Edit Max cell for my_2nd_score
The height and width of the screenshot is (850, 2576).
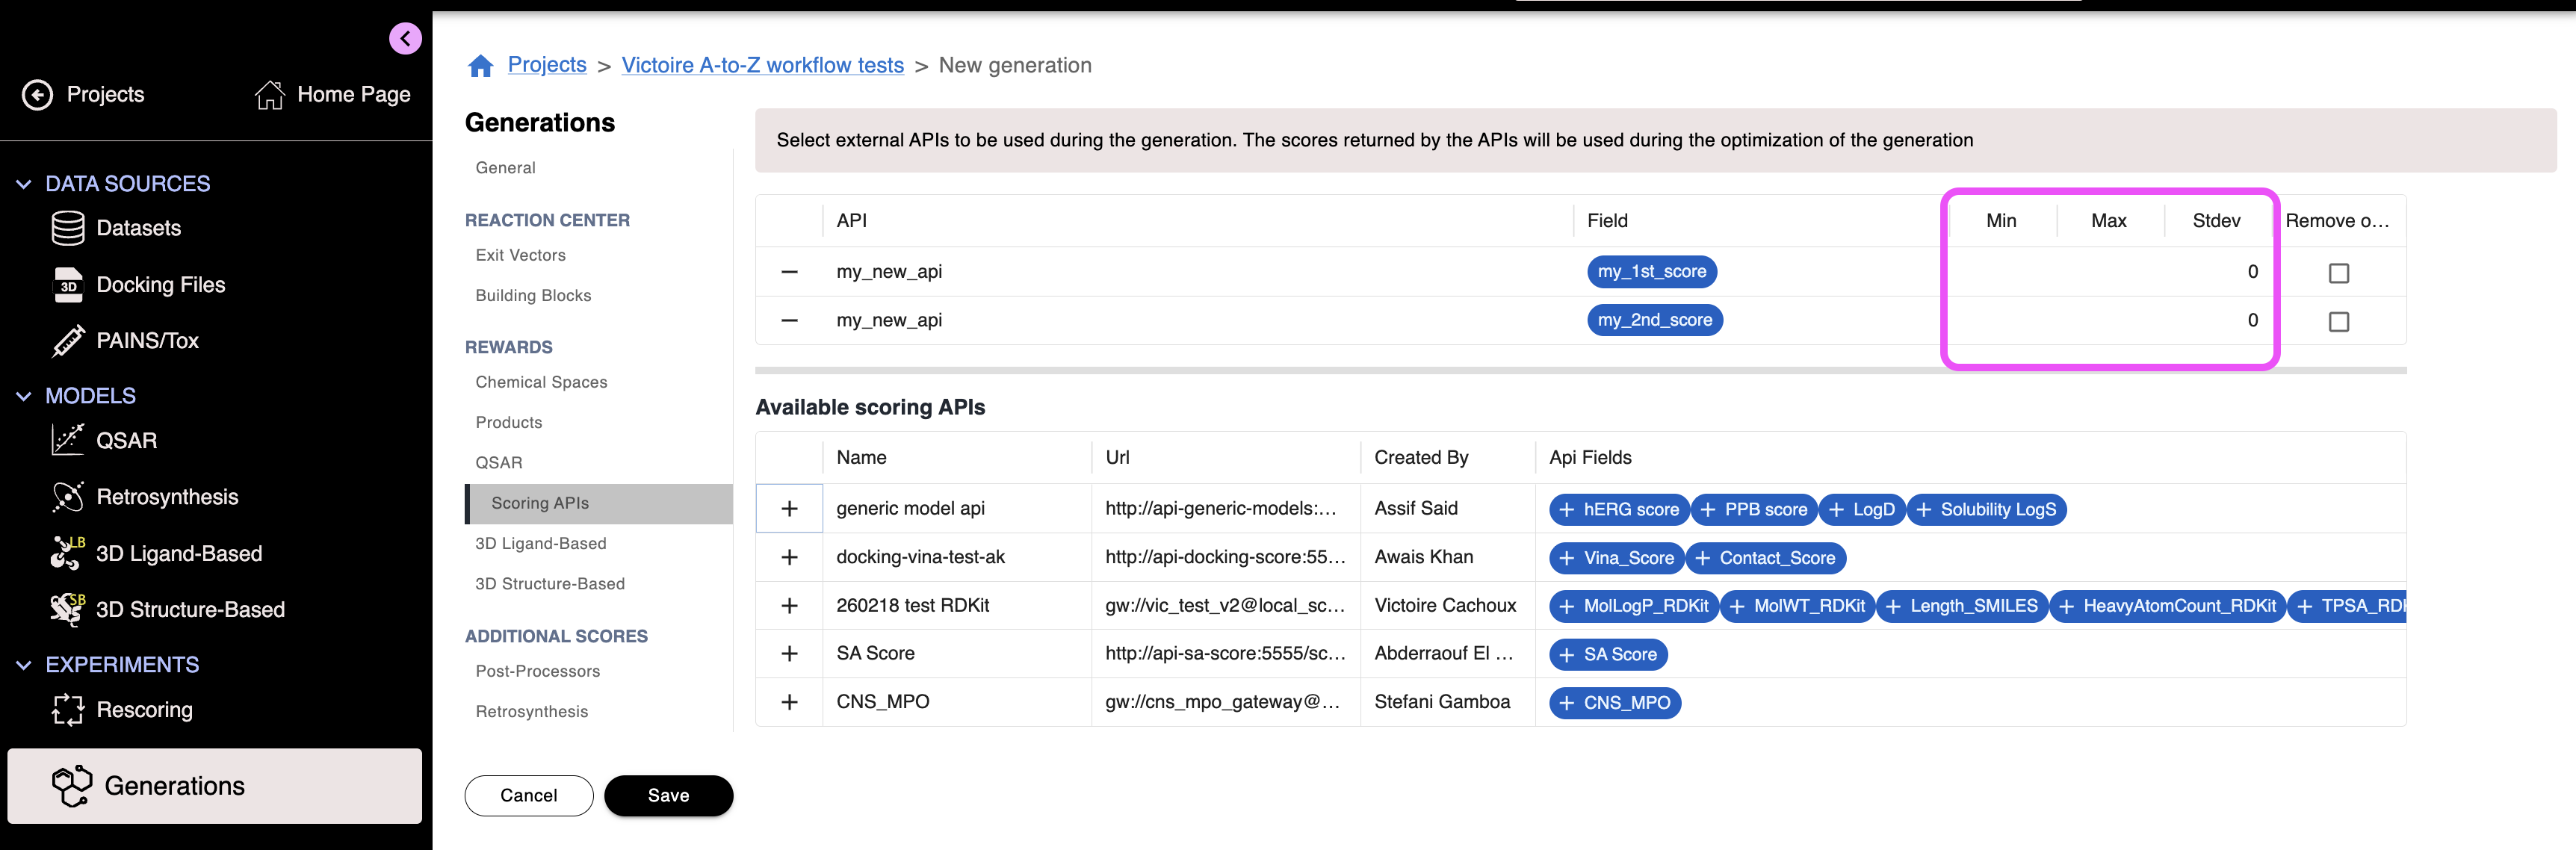(x=2109, y=321)
